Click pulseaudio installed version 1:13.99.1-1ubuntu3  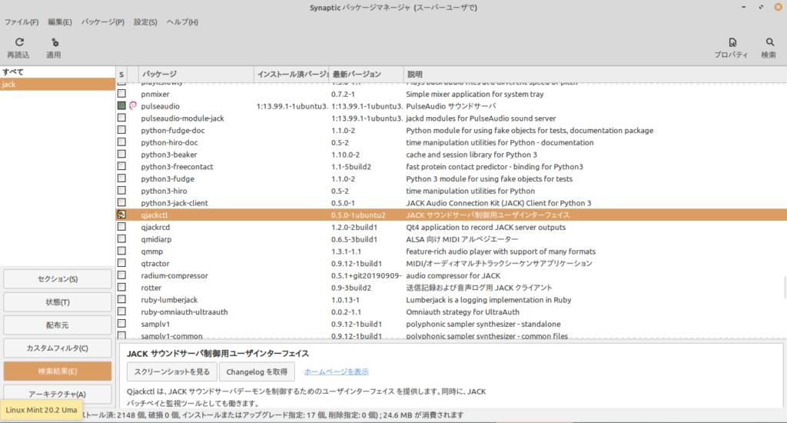(x=291, y=106)
